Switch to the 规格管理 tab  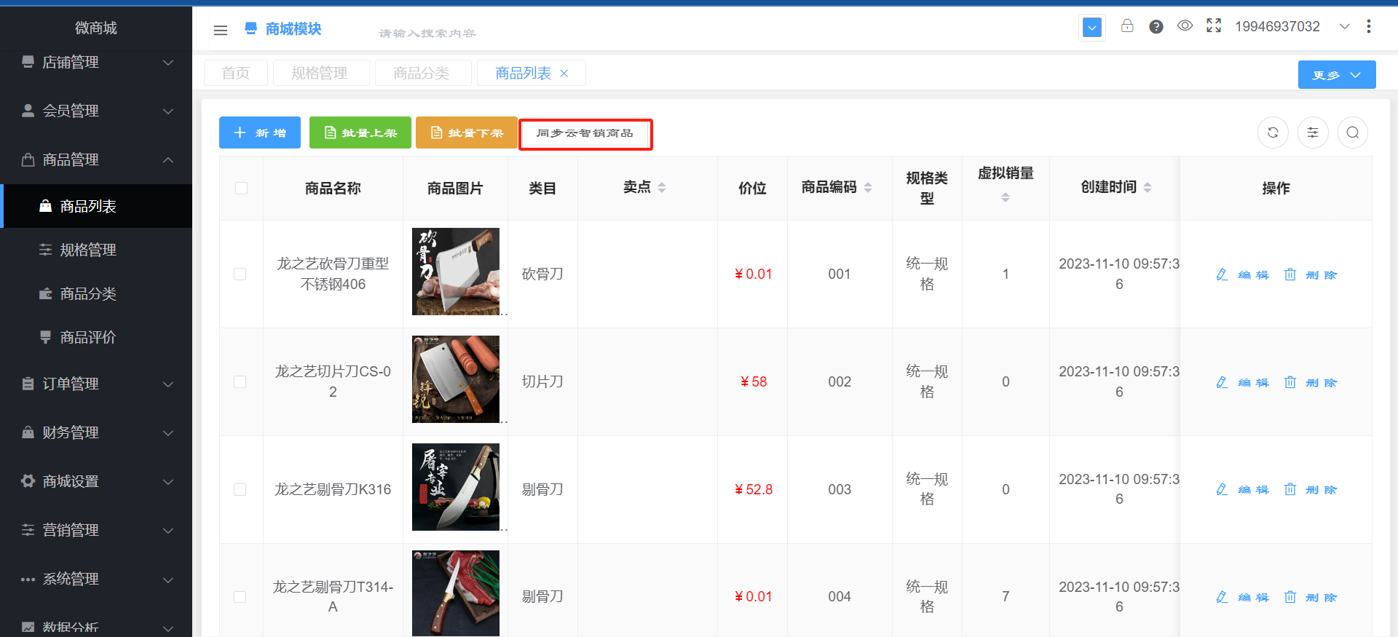[x=320, y=73]
